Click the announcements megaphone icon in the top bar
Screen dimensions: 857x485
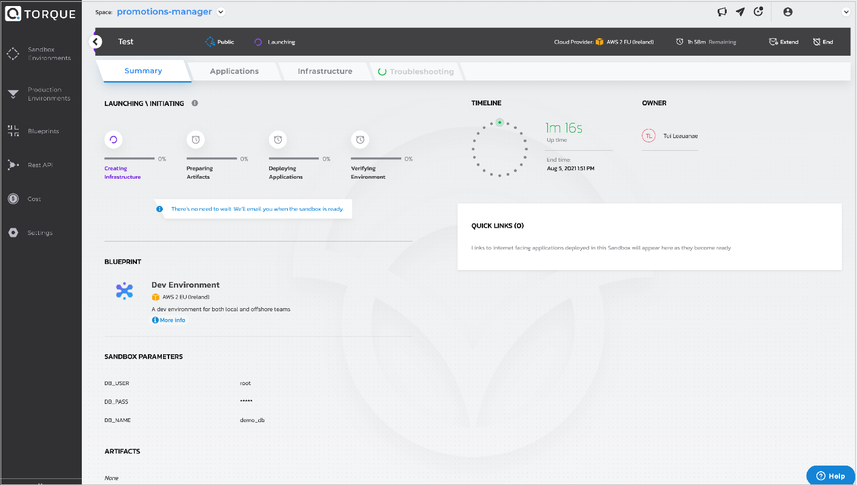click(x=722, y=11)
